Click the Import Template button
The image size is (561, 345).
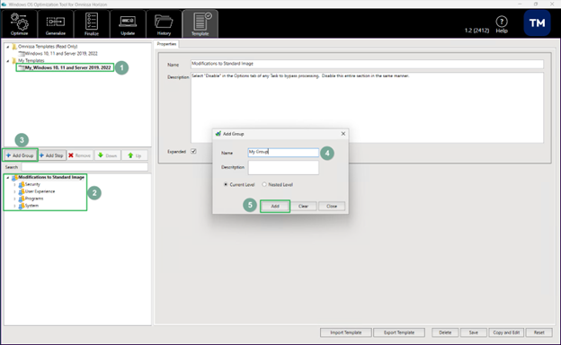[345, 332]
